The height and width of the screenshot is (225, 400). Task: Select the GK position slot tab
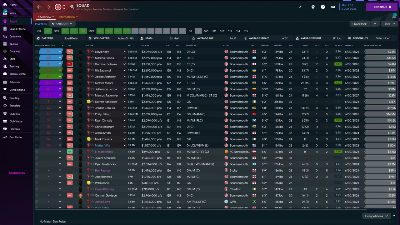tap(39, 31)
